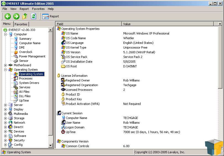Click the Report toolbar button
Screen dimensions: 224x156
[x=51, y=16]
